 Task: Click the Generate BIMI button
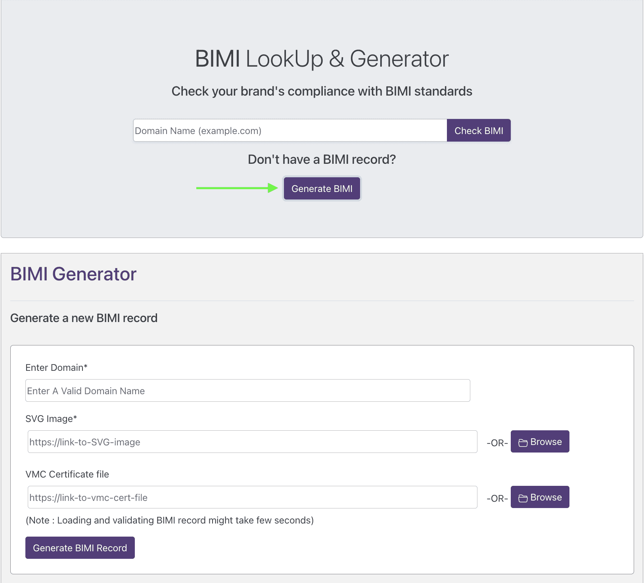[x=322, y=188]
